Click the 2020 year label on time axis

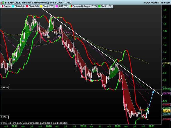tap(117, 126)
